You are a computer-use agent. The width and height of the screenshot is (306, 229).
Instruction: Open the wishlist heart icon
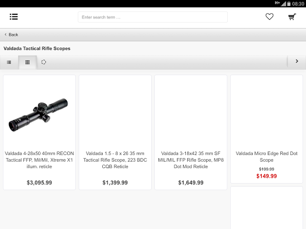(x=270, y=17)
